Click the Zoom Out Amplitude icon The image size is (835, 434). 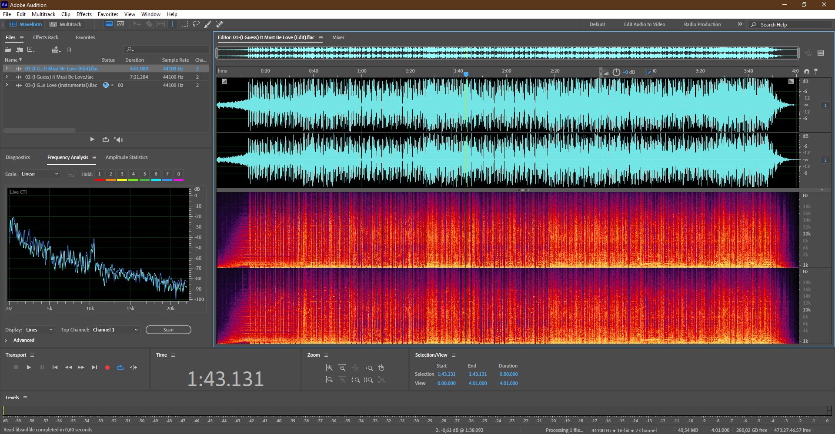[329, 380]
